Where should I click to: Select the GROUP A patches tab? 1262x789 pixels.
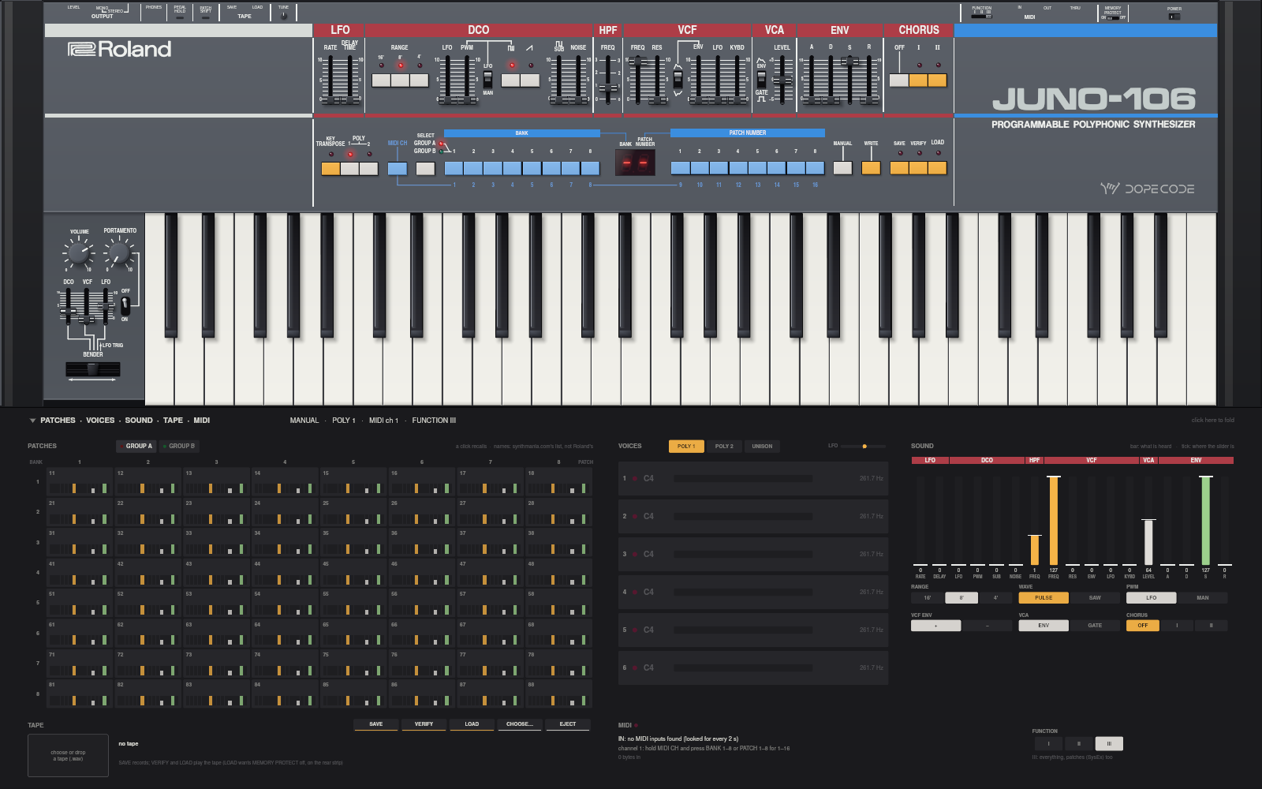click(x=136, y=447)
